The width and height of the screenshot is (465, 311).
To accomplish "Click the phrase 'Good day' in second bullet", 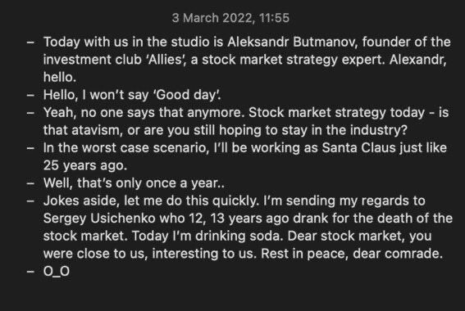I will [x=187, y=95].
